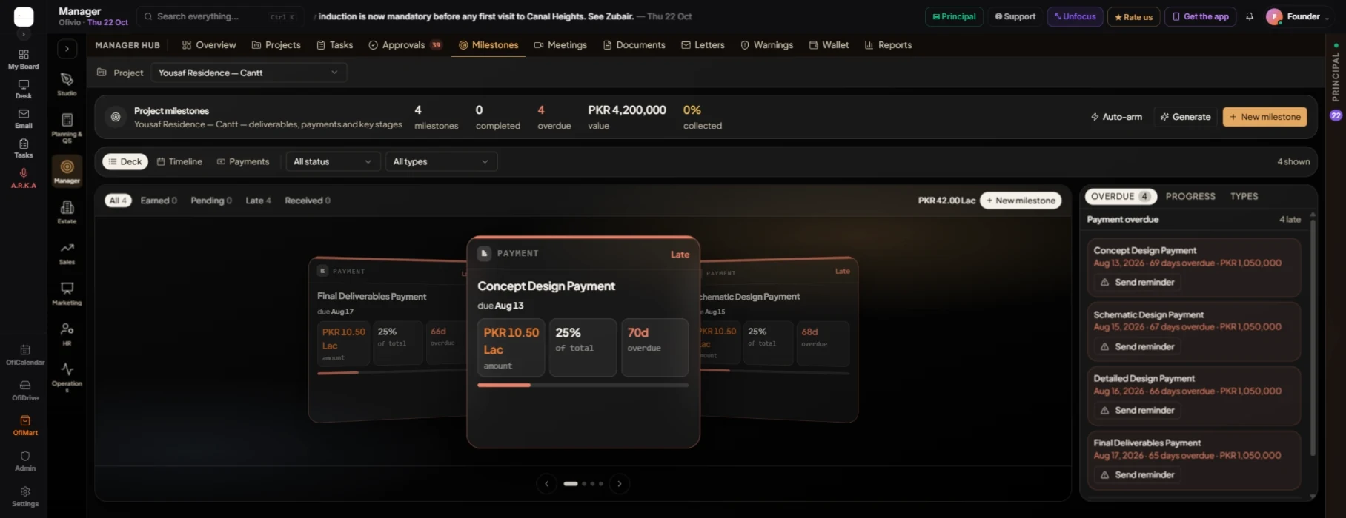Open the Marketing module icon
Screen dimensions: 1346x518
[x=67, y=293]
